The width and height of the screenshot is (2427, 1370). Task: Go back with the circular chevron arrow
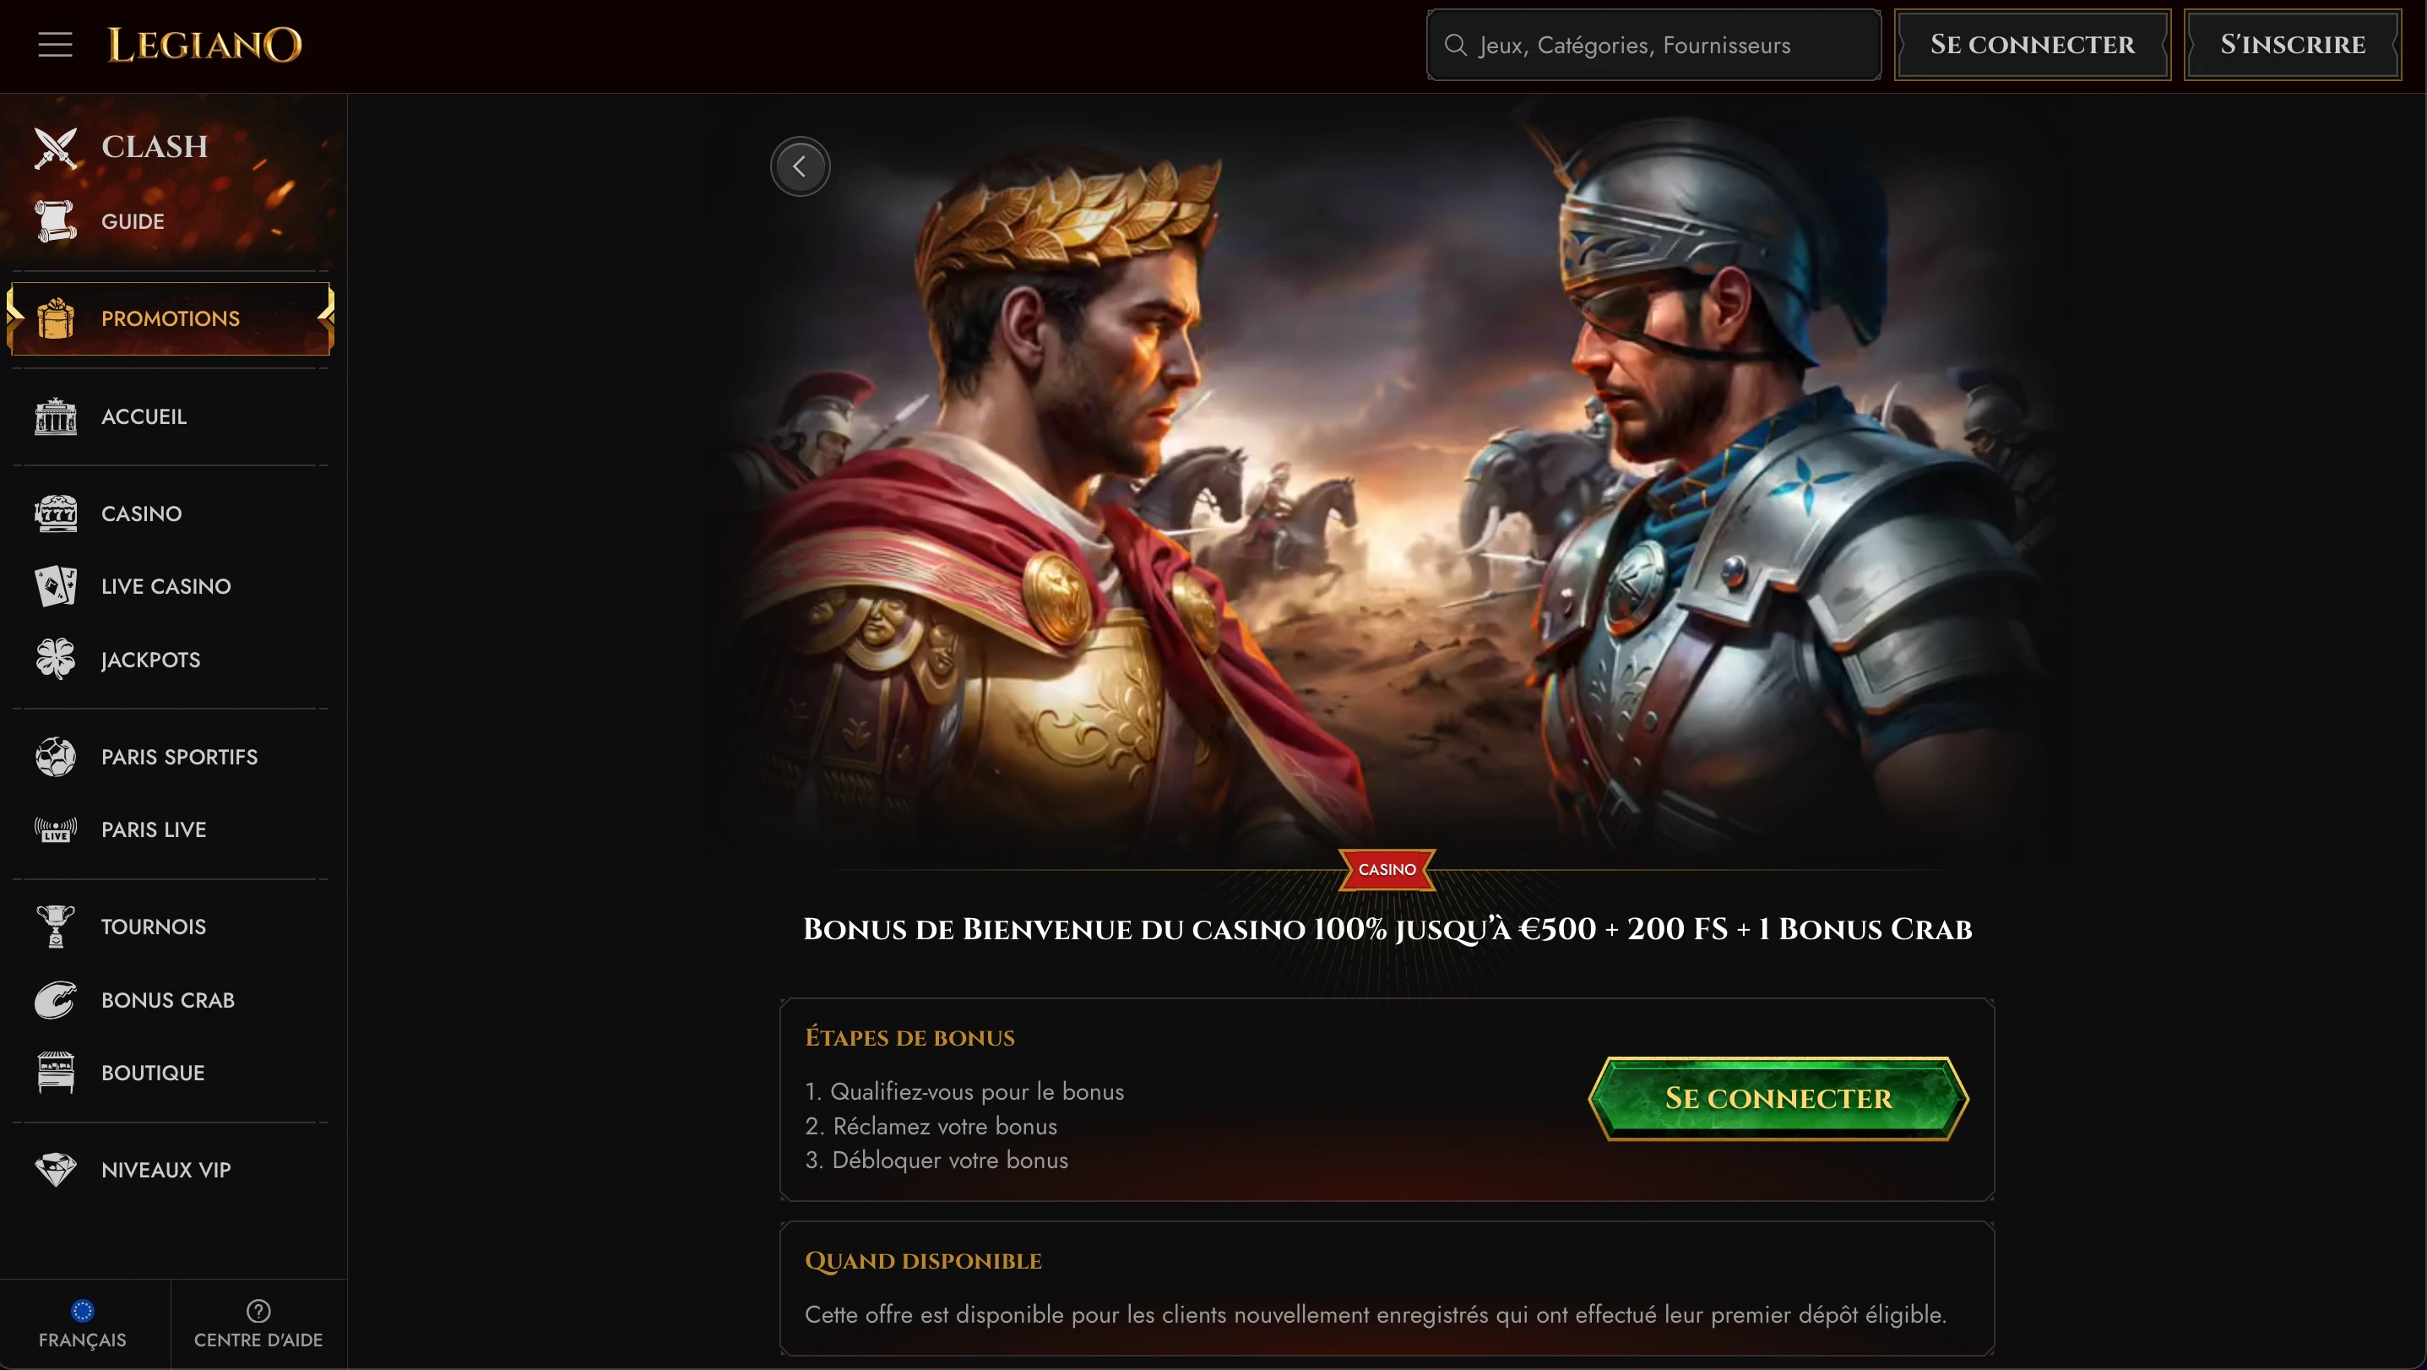[800, 166]
